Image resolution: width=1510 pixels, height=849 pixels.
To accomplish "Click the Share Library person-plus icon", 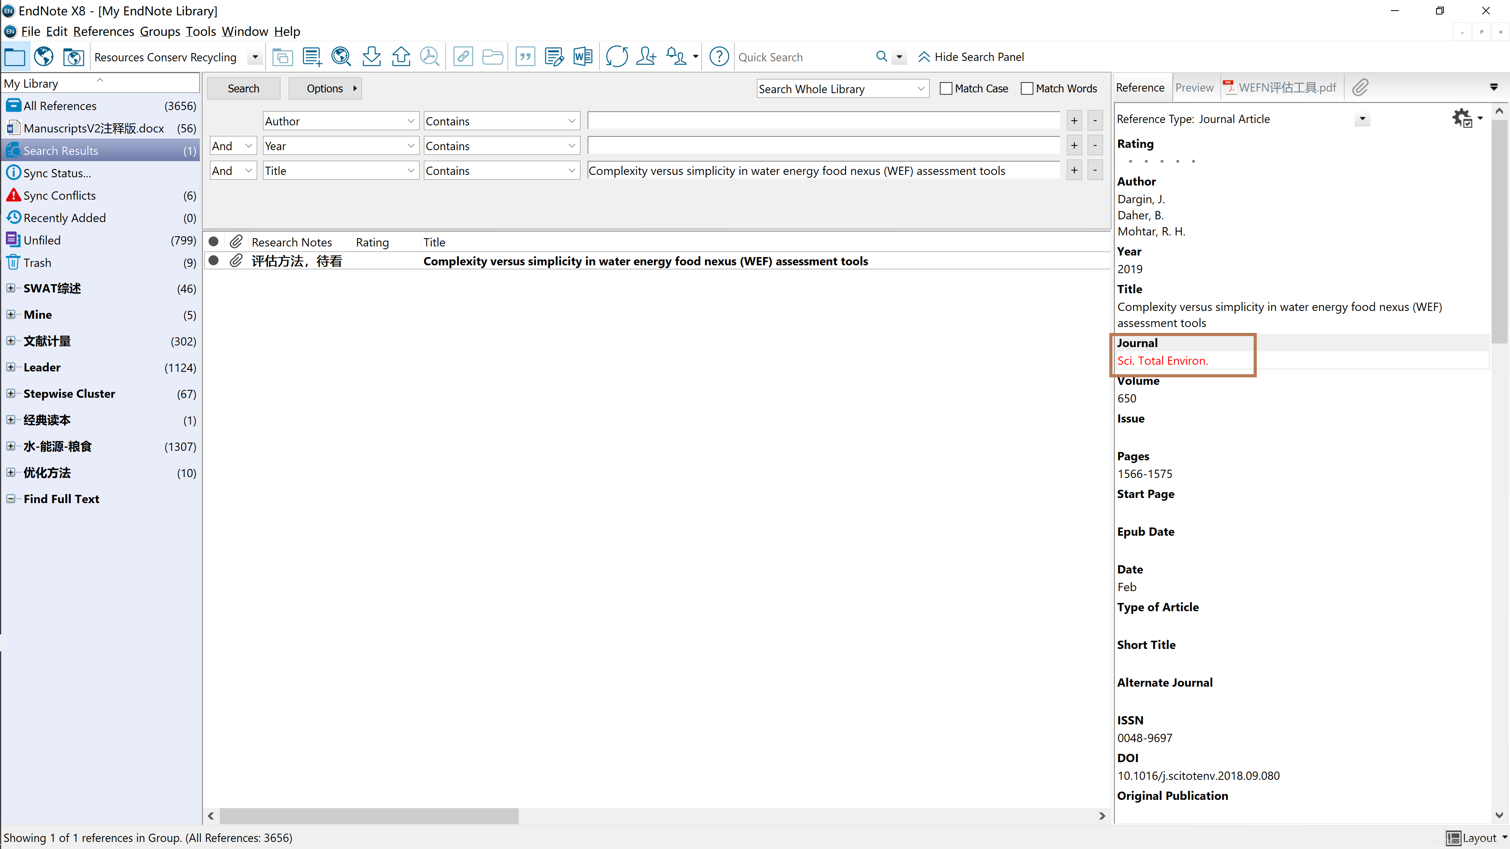I will [646, 57].
